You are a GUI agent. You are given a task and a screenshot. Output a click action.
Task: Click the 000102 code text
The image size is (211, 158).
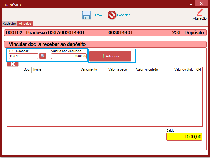tap(14, 33)
